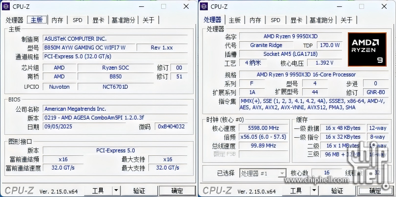Click BIOS version 0219 AGESA field
The height and width of the screenshot is (197, 396).
pyautogui.click(x=115, y=118)
